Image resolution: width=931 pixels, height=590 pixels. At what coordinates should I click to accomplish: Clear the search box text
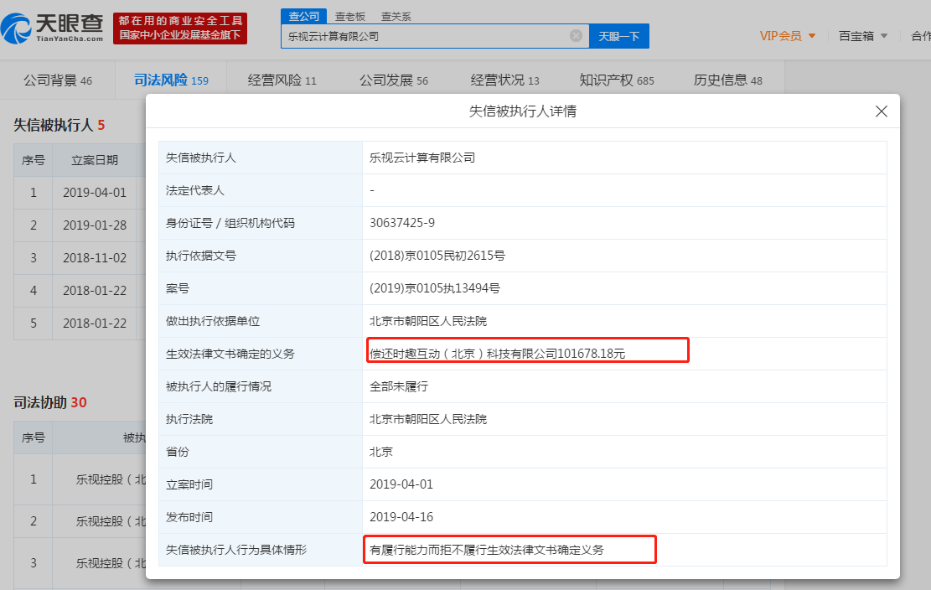[x=576, y=35]
